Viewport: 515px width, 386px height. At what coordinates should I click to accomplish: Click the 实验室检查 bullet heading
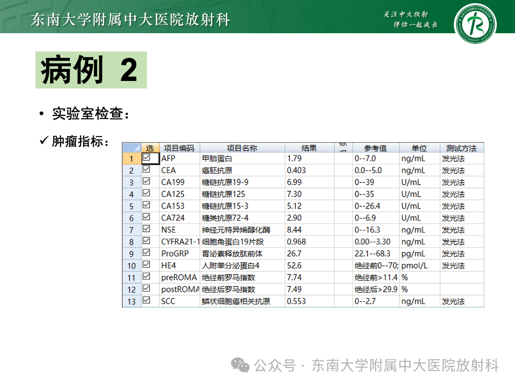91,114
